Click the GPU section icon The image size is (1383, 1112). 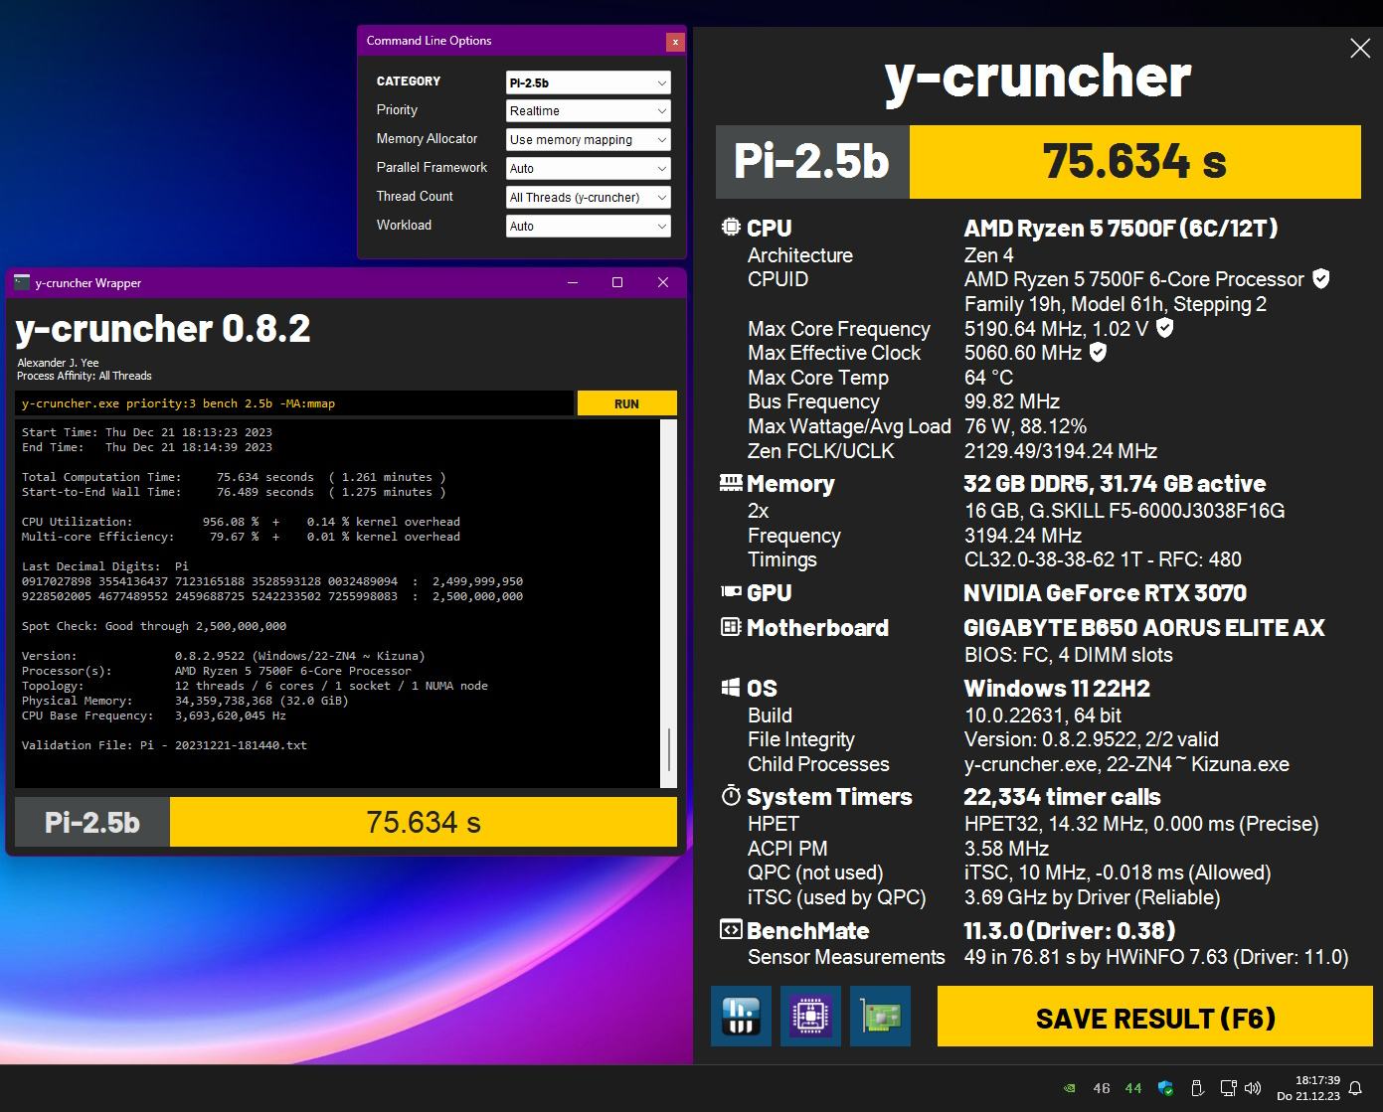[x=731, y=591]
